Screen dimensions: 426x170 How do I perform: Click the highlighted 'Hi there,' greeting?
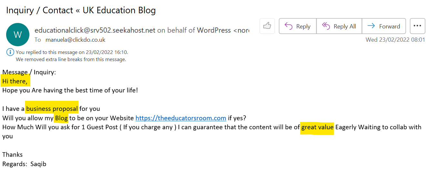(15, 81)
